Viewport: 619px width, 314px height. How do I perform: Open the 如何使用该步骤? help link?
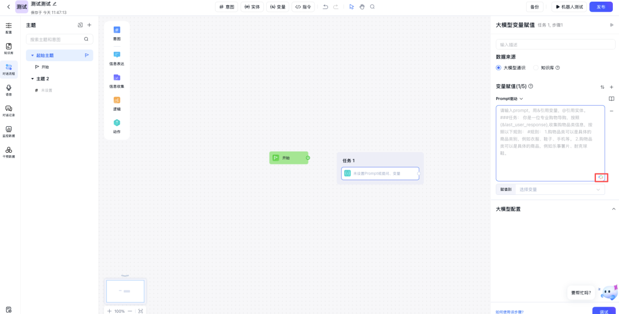[510, 312]
